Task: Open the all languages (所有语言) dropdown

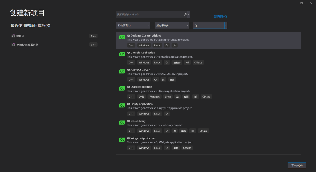Action: click(x=133, y=25)
